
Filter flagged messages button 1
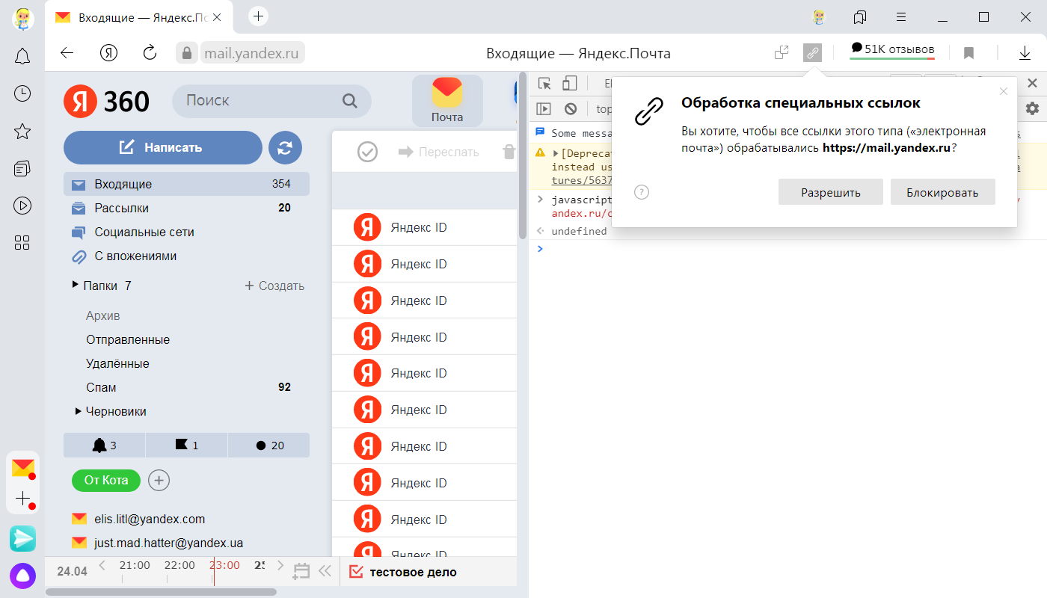pos(187,445)
